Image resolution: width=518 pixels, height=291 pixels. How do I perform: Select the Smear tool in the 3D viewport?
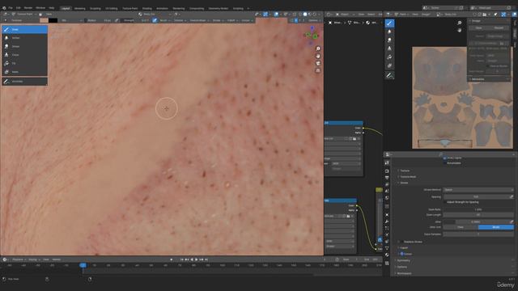tap(24, 47)
